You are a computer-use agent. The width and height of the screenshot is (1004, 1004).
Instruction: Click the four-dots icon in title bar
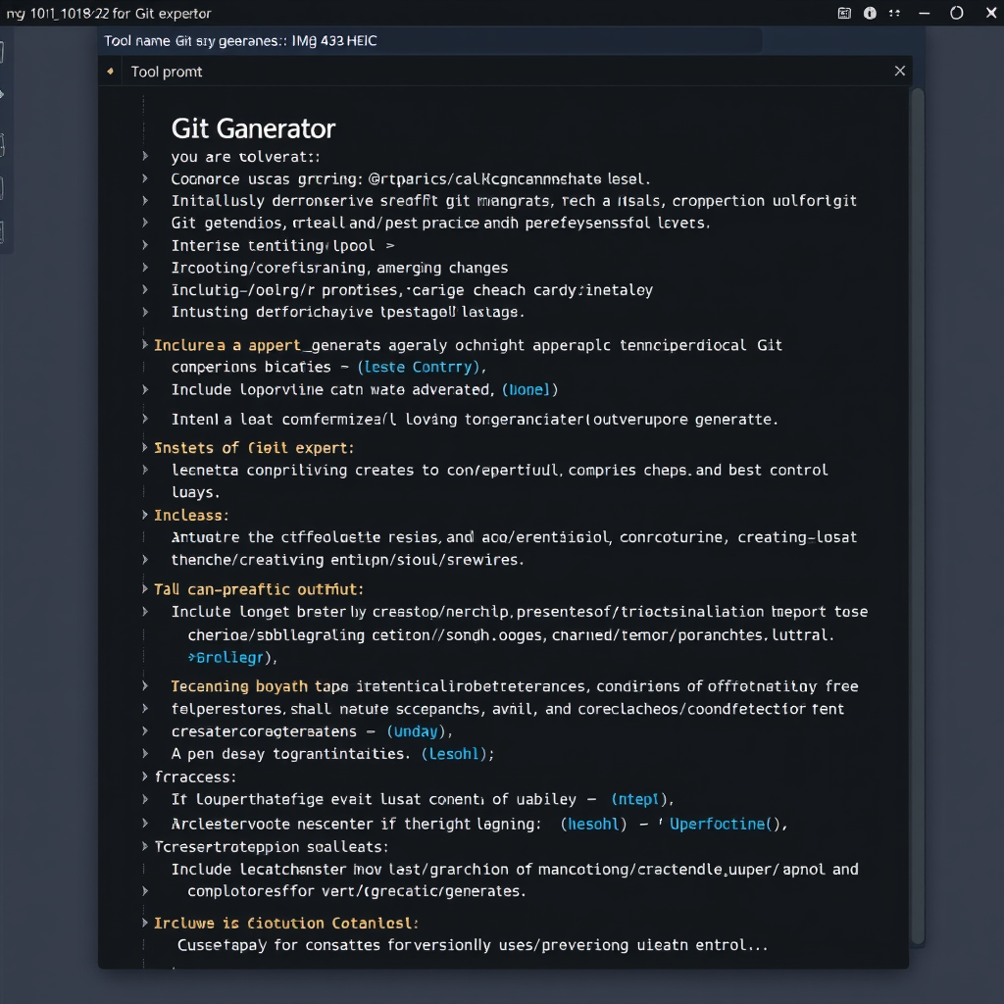894,13
